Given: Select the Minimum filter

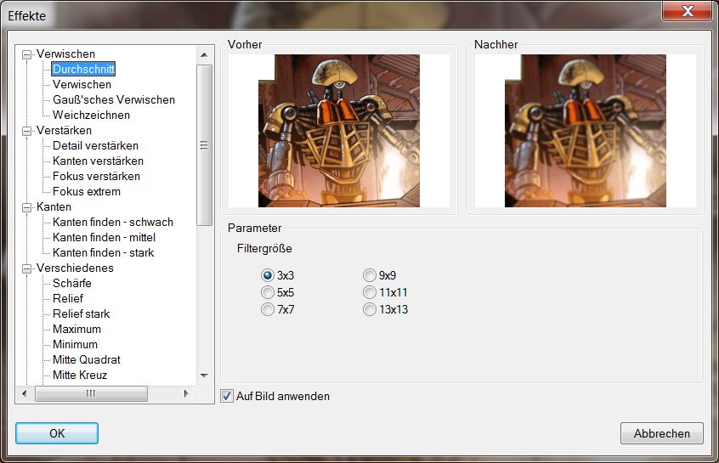Looking at the screenshot, I should pos(75,344).
